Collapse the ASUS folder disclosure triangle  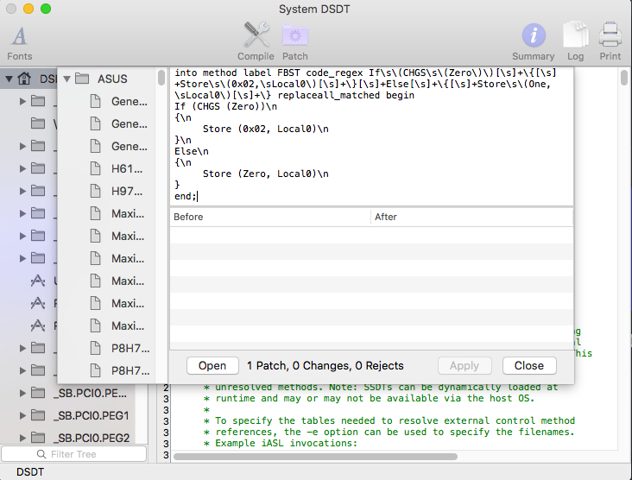tap(65, 79)
